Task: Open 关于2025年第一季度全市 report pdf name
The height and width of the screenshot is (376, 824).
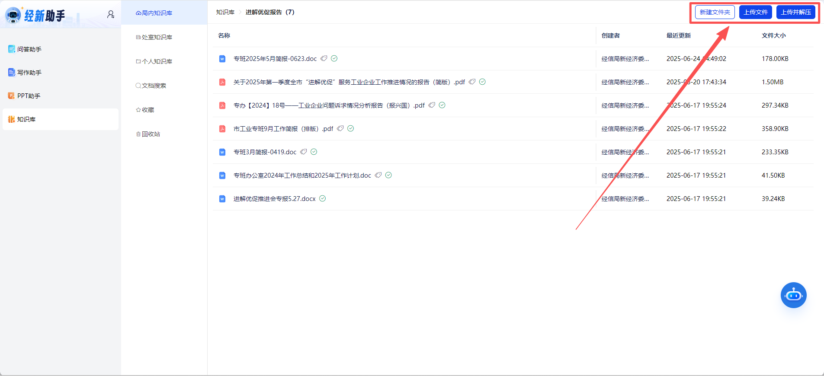Action: click(349, 82)
